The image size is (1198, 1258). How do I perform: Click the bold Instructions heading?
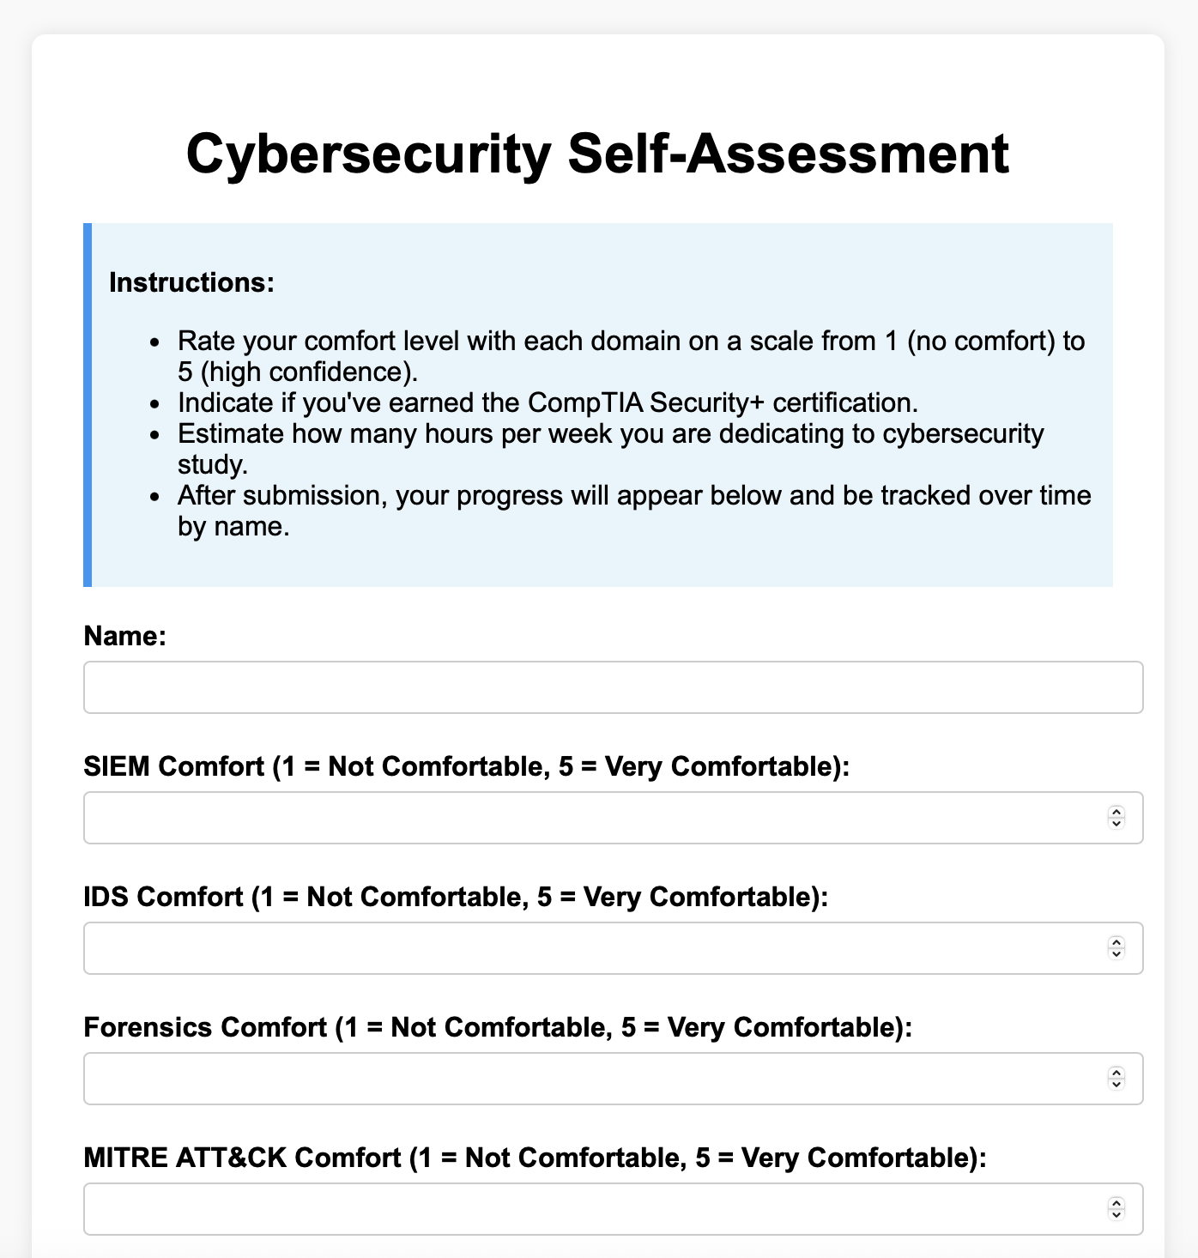pos(191,282)
